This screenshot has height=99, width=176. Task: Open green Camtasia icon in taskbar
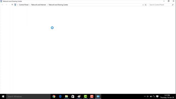point(86,97)
